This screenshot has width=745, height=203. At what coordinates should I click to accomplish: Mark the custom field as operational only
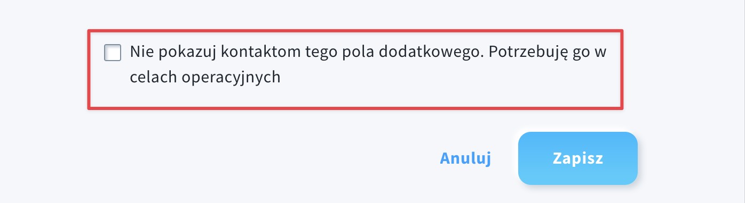click(x=113, y=53)
